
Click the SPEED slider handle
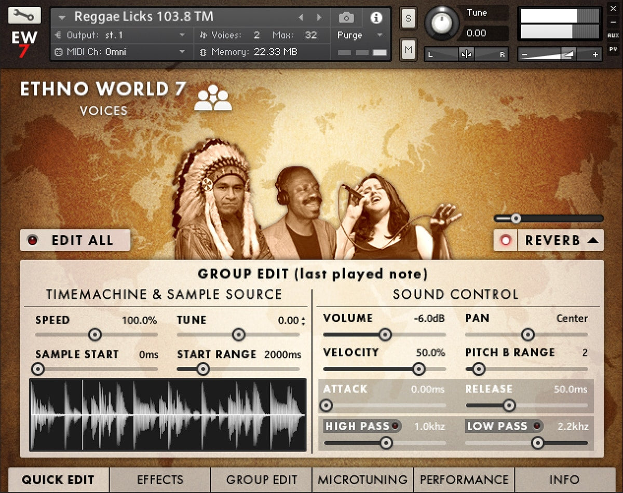tap(94, 335)
